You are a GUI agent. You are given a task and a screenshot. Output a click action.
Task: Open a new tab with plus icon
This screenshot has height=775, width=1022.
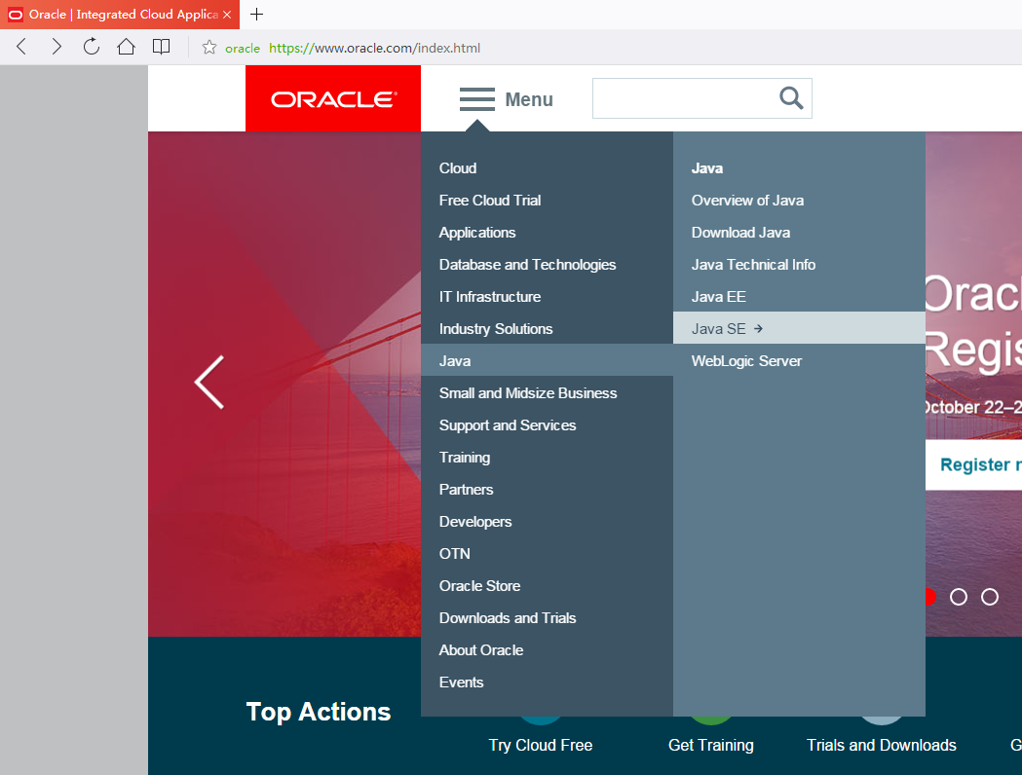pos(257,15)
